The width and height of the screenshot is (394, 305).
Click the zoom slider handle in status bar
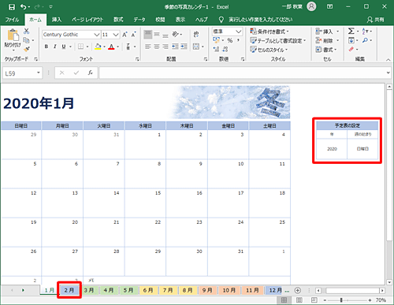[341, 300]
